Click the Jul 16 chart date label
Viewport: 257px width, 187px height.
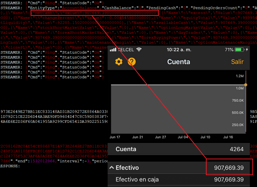click(228, 137)
